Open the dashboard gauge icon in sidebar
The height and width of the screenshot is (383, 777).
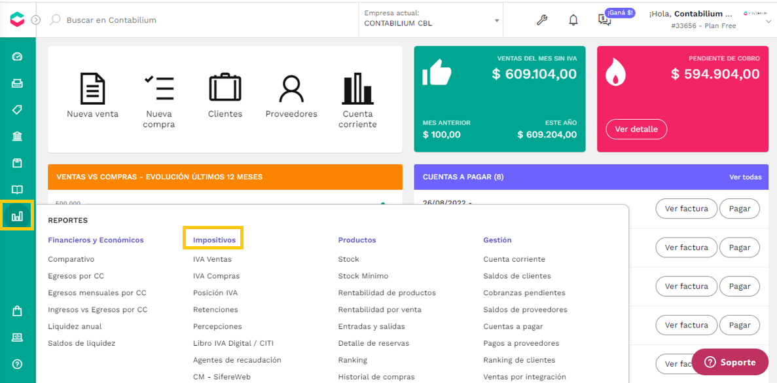click(17, 56)
